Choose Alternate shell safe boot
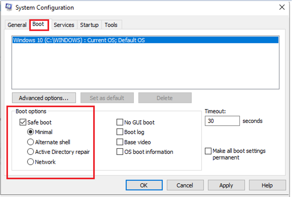 click(30, 142)
